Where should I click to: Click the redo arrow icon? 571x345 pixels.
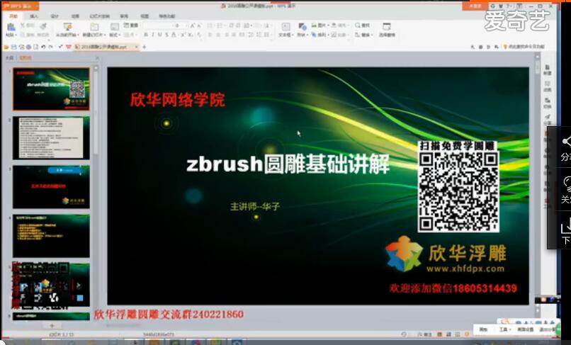point(51,47)
